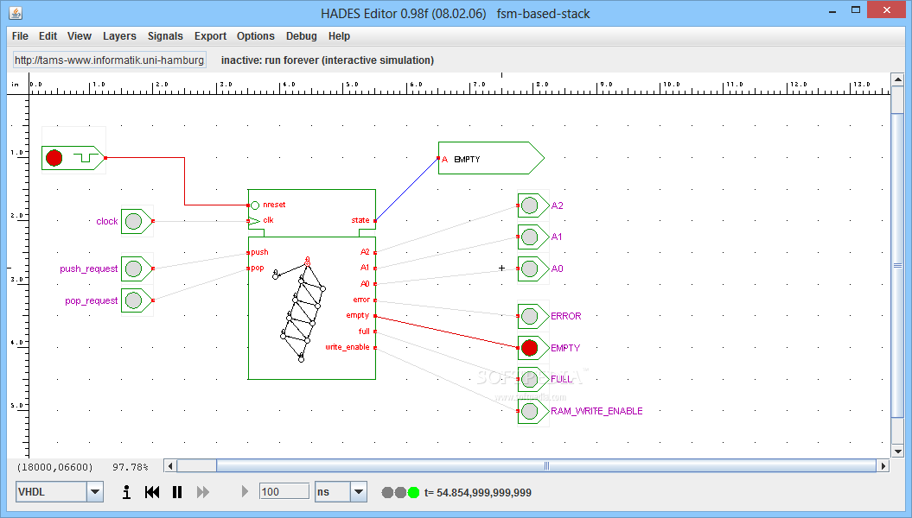Open the Debug menu

(x=302, y=36)
